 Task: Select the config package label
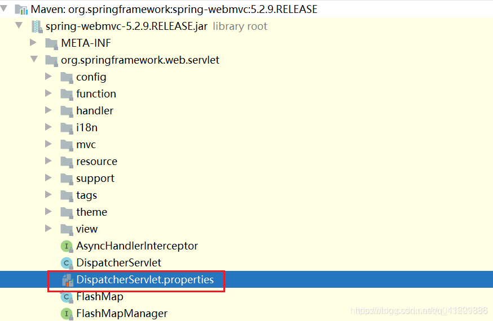pyautogui.click(x=91, y=77)
